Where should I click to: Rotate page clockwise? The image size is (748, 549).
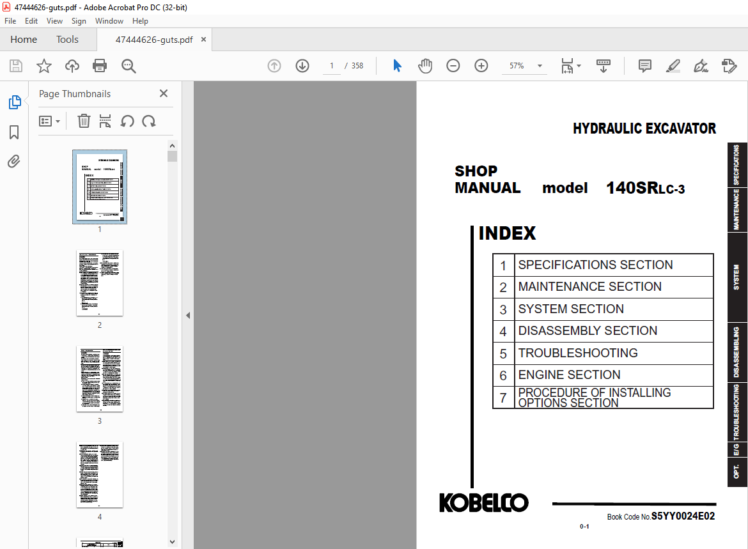point(149,121)
